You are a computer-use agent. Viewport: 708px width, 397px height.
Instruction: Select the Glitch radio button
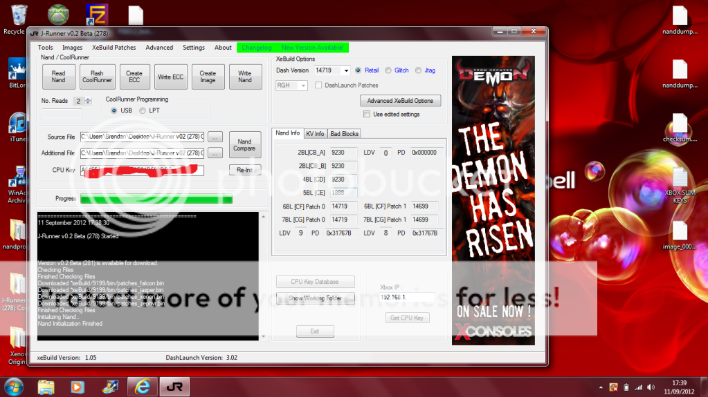[388, 70]
